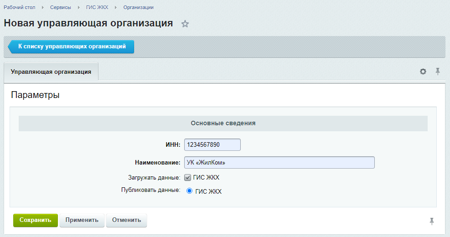Image resolution: width=450 pixels, height=237 pixels.
Task: Open the Организации breadcrumb link
Action: click(138, 8)
